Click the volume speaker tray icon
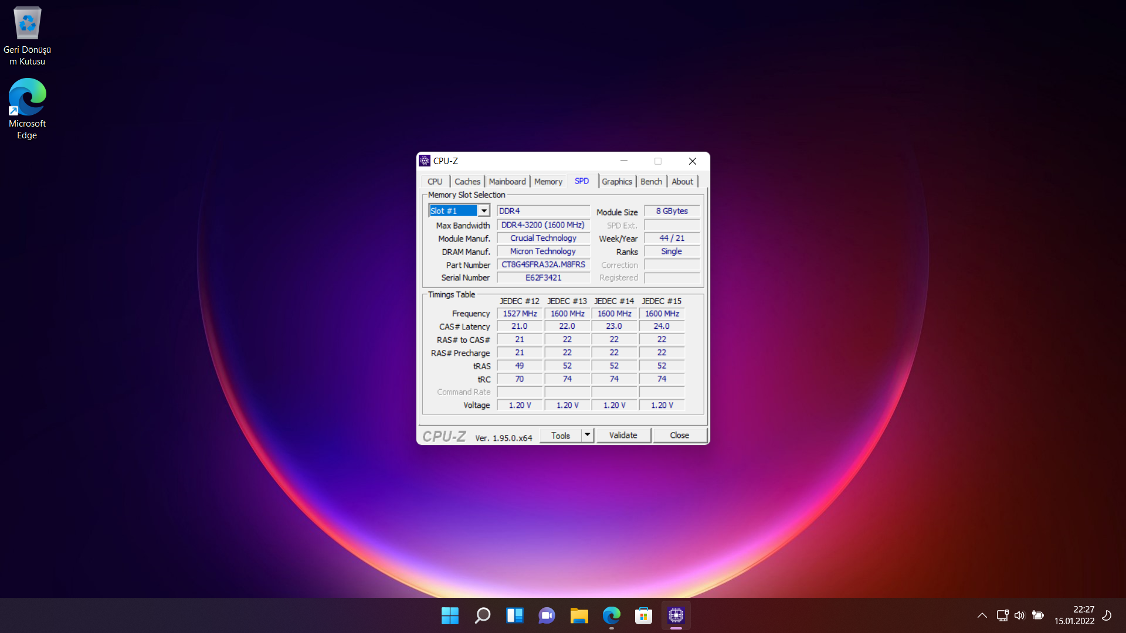 click(1019, 615)
